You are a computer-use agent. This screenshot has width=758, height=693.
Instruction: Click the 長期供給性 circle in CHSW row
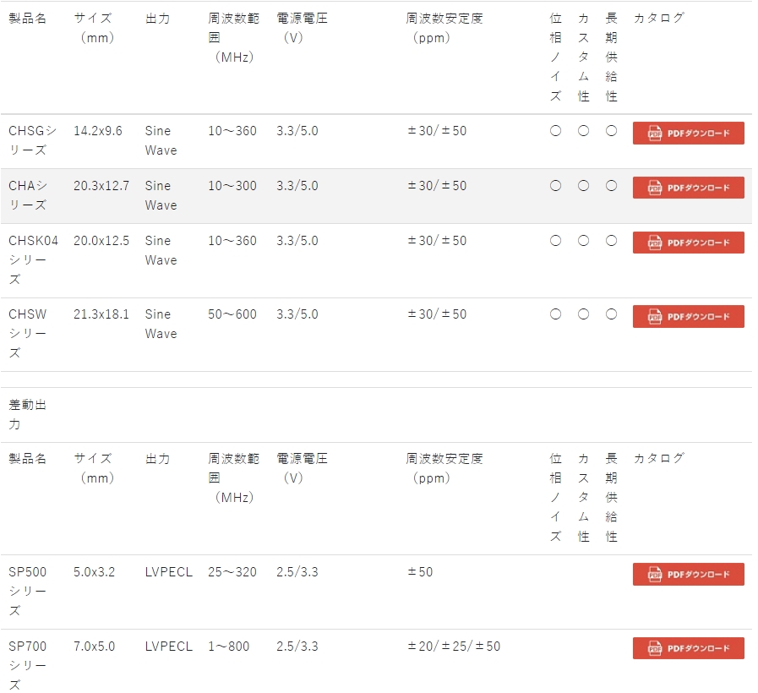point(611,314)
